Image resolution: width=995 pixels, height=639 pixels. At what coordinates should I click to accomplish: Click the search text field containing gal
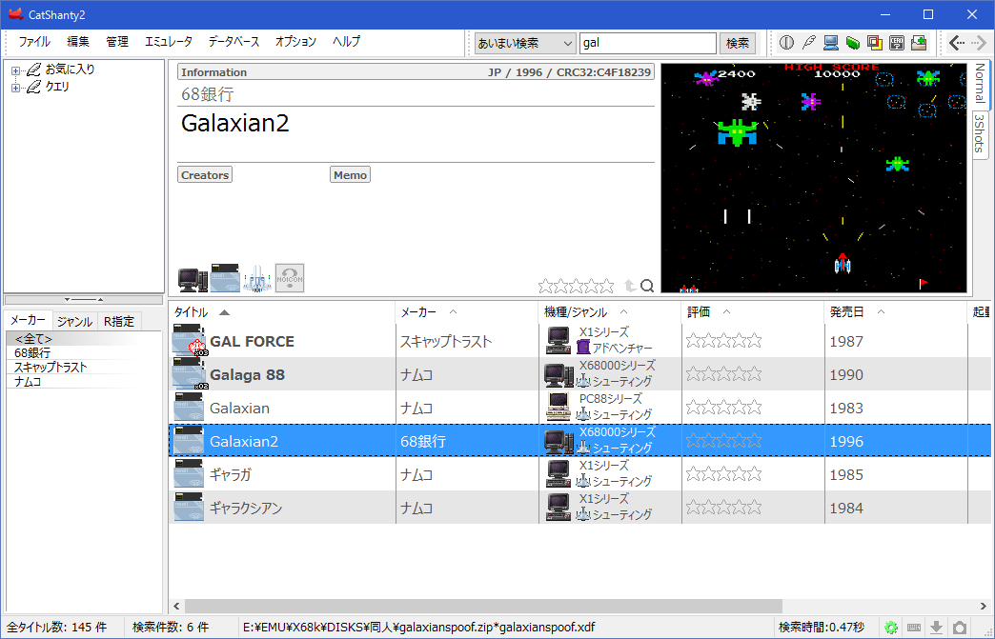pyautogui.click(x=648, y=43)
